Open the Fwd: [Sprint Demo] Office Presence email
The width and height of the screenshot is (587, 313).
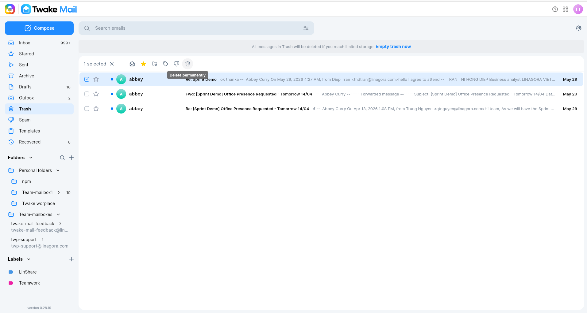tap(331, 94)
